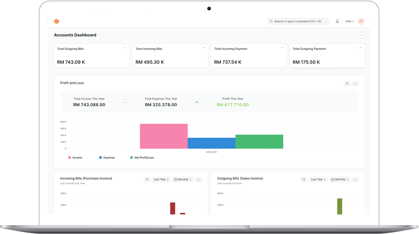This screenshot has height=234, width=419.
Task: Open the notifications bell
Action: 337,21
